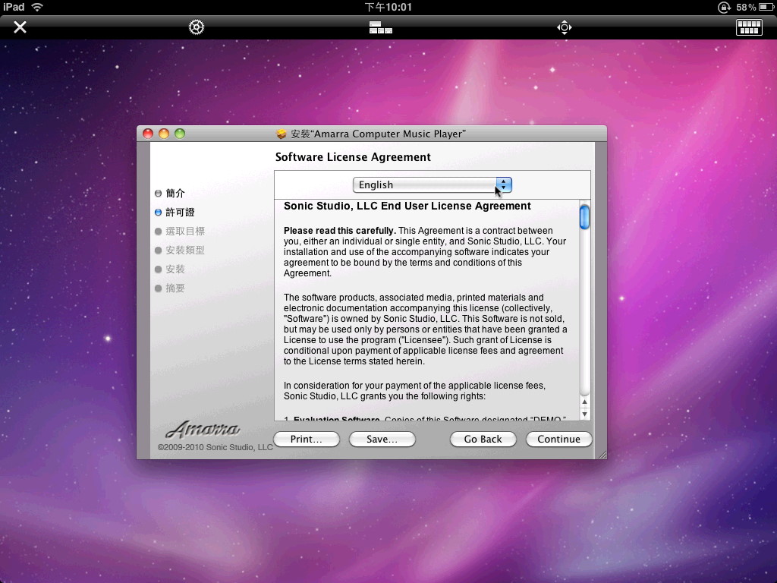This screenshot has width=777, height=583.
Task: Click the scroll down arrow of license text
Action: click(x=585, y=414)
